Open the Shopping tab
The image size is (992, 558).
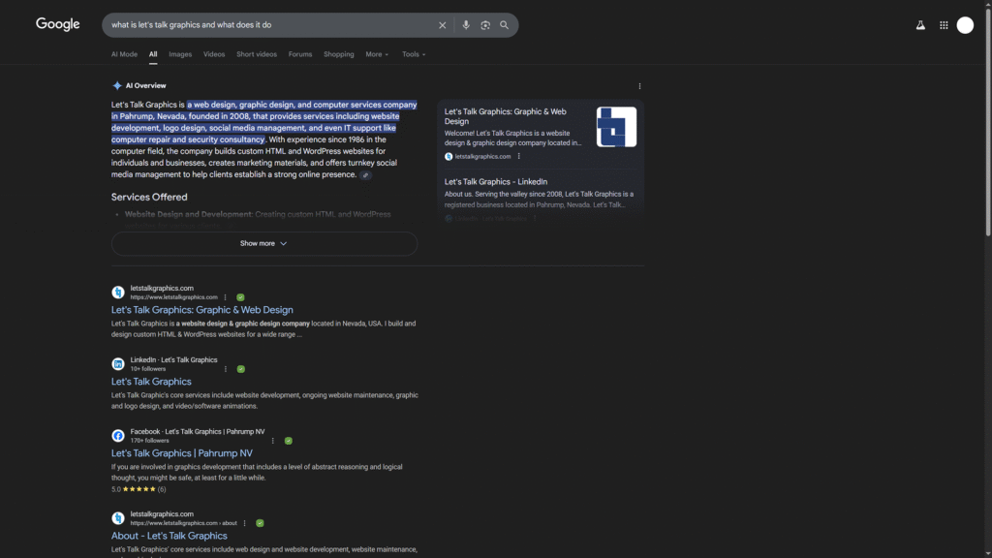[338, 54]
